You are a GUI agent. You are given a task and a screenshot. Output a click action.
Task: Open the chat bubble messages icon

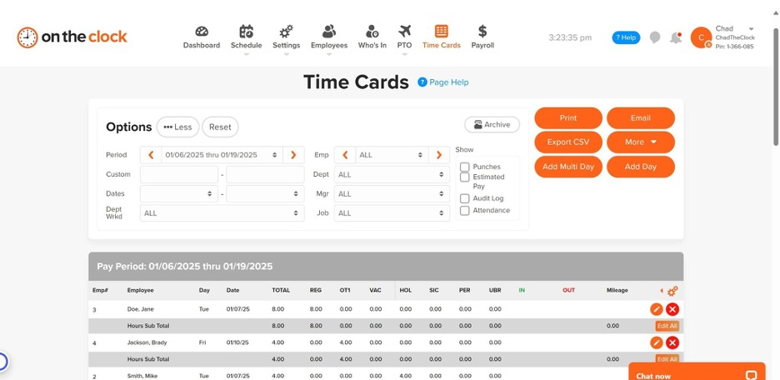[655, 37]
